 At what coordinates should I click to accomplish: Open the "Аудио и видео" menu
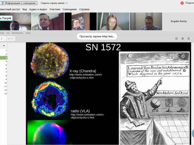(x=38, y=9)
